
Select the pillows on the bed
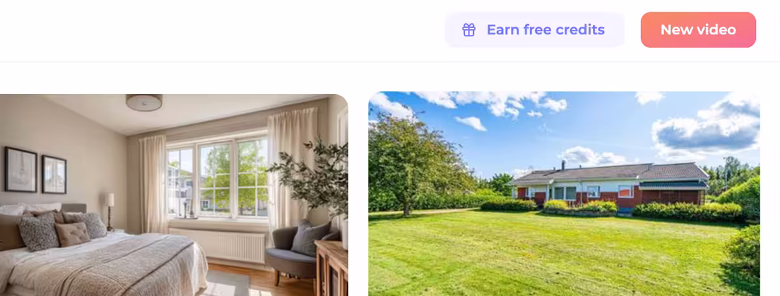52,228
